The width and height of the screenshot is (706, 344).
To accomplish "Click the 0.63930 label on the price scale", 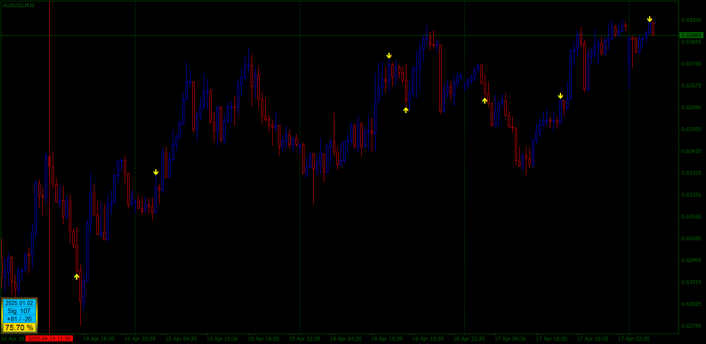I will pyautogui.click(x=691, y=20).
